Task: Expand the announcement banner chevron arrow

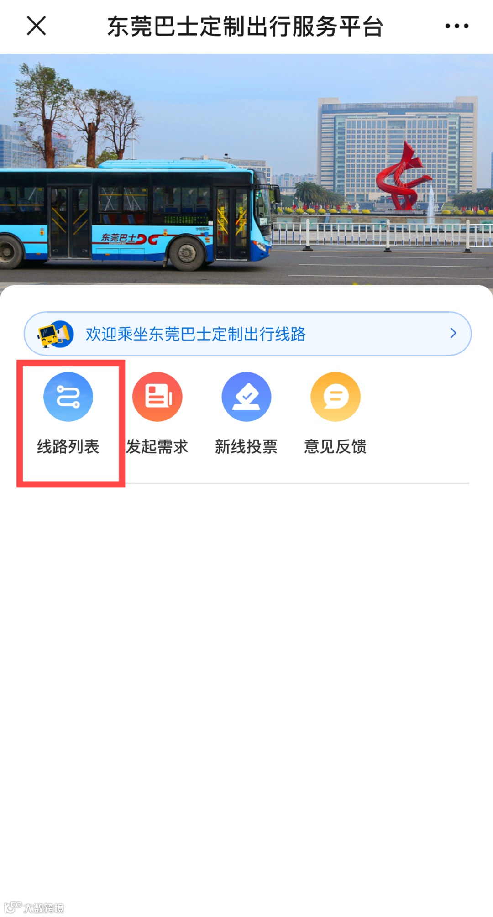Action: pyautogui.click(x=453, y=333)
